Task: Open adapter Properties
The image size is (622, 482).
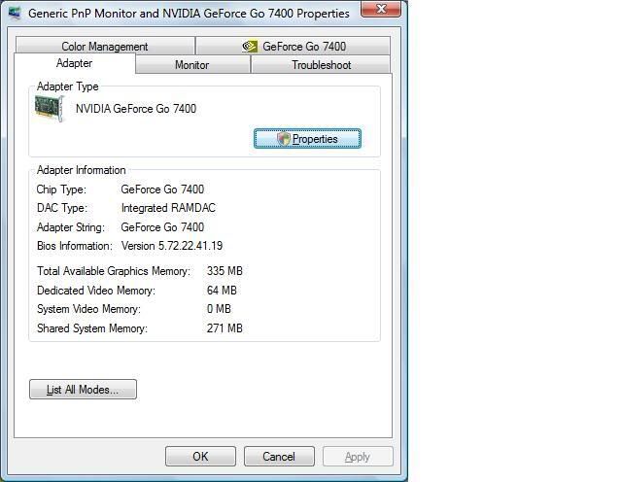Action: click(x=307, y=139)
